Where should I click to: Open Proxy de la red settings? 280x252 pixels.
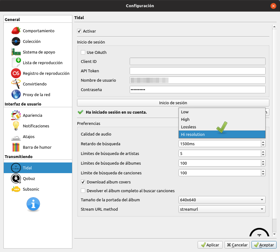[38, 95]
